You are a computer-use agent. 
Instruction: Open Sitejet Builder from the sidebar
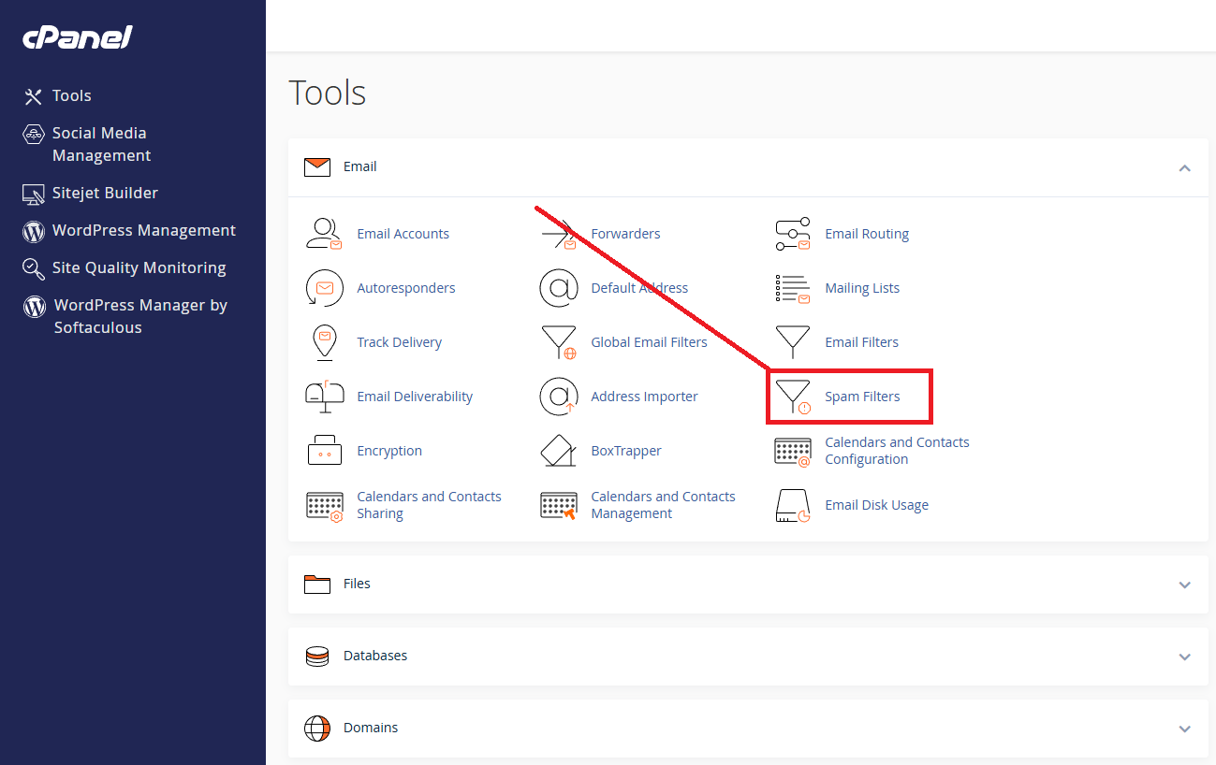pos(105,193)
